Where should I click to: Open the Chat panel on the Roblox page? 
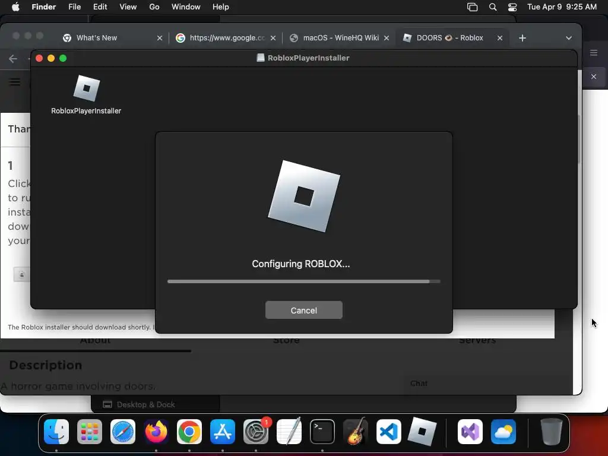[419, 383]
